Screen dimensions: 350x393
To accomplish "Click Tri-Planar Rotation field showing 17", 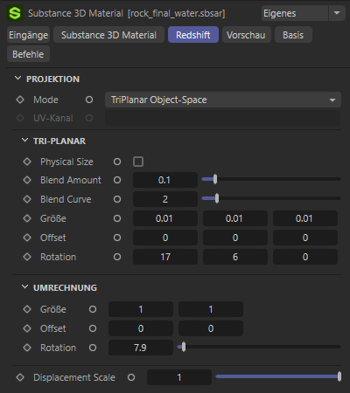I will click(x=165, y=257).
